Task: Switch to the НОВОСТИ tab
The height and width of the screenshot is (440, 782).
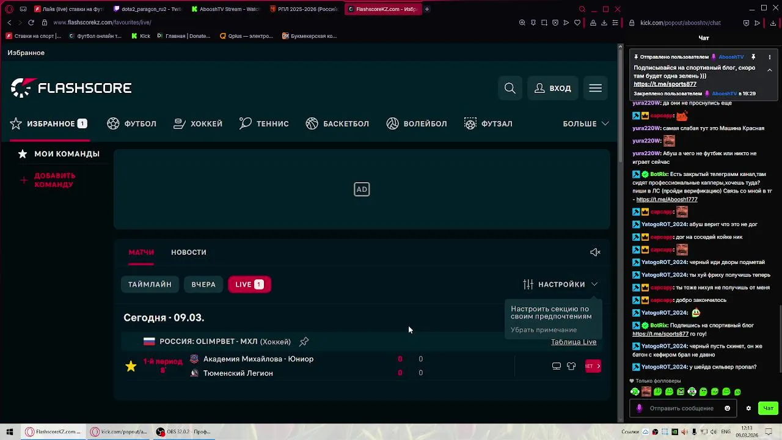Action: pos(189,252)
